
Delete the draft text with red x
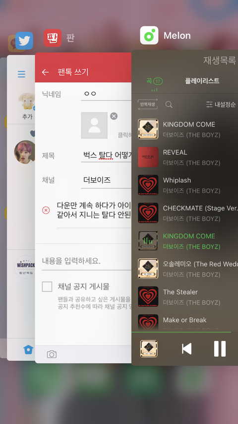tap(46, 210)
